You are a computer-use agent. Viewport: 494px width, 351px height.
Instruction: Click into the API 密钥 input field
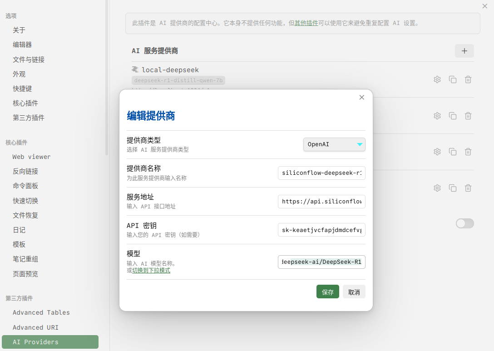coord(321,230)
